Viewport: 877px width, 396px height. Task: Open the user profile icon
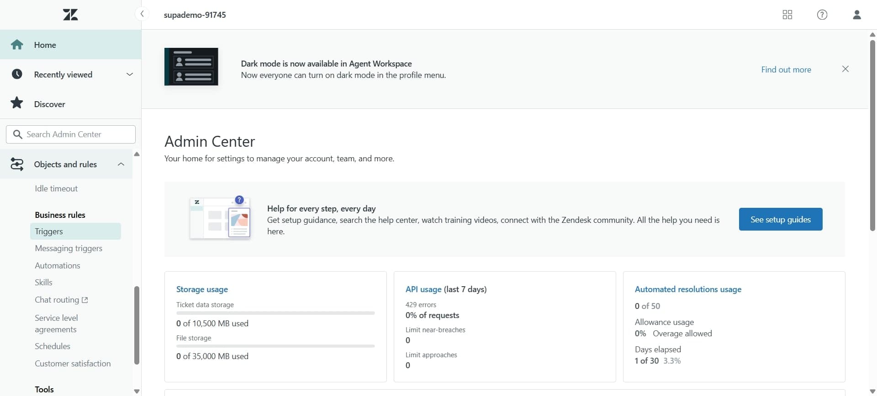(856, 15)
